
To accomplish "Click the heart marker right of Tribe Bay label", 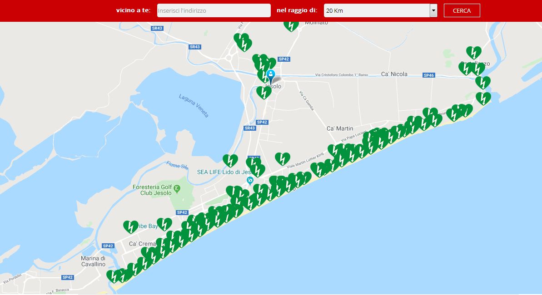I will click(x=164, y=224).
